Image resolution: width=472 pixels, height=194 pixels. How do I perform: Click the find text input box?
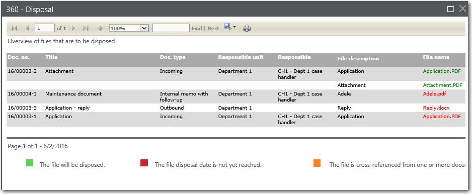pyautogui.click(x=171, y=28)
